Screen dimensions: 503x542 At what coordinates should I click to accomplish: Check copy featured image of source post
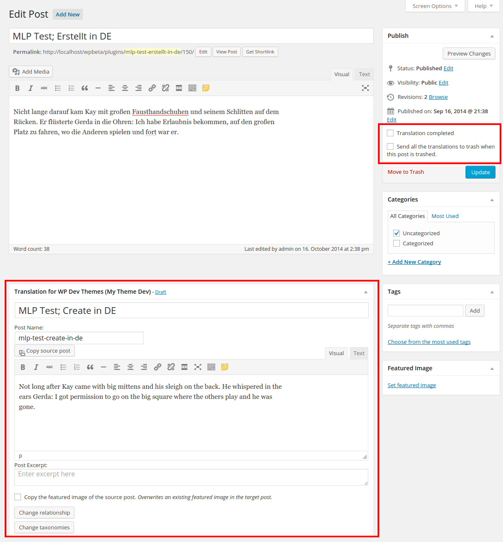(18, 497)
